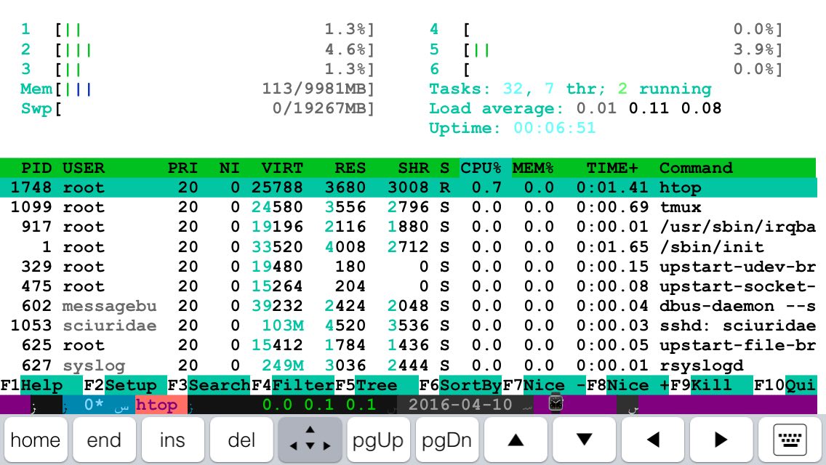Toggle F5 Tree view
The image size is (826, 465).
tap(377, 385)
